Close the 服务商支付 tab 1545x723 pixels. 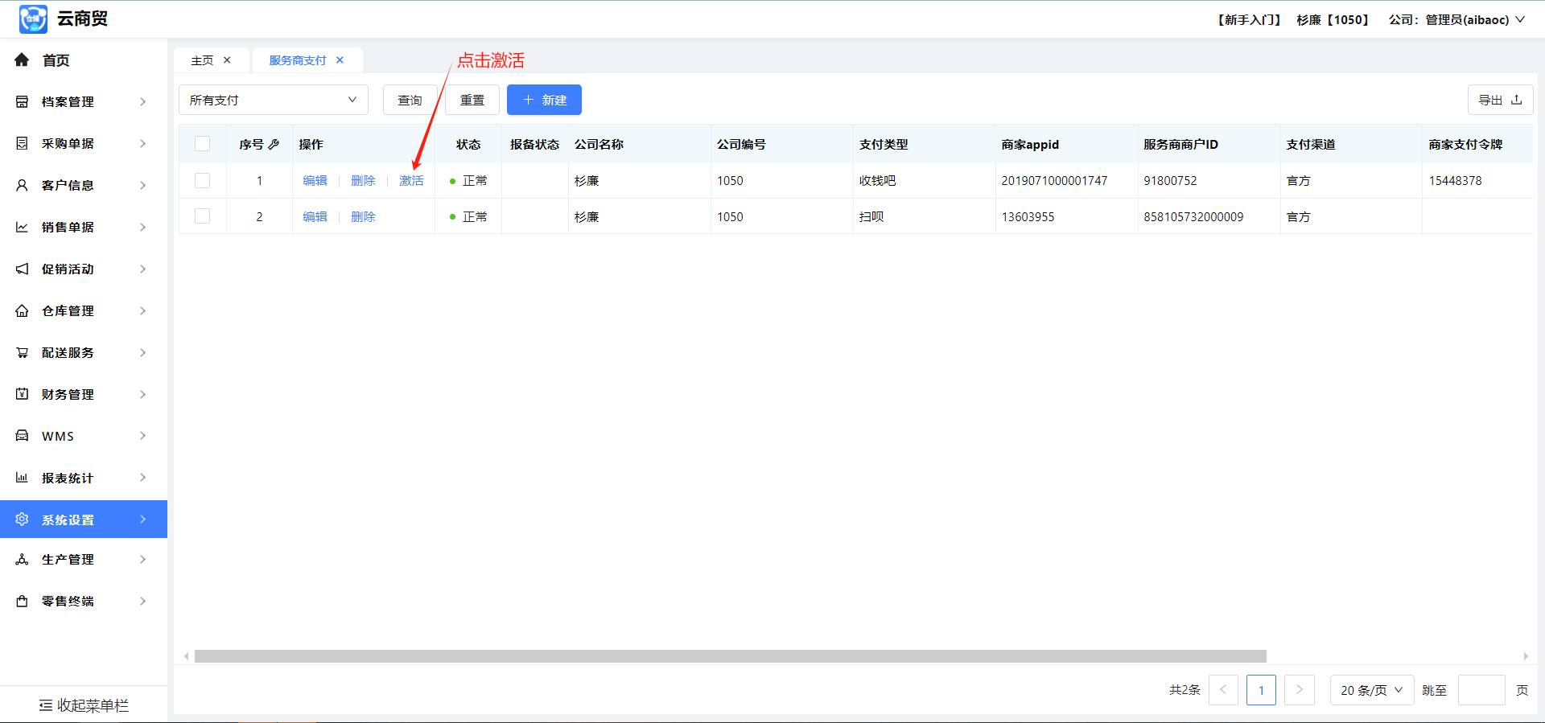pyautogui.click(x=340, y=60)
